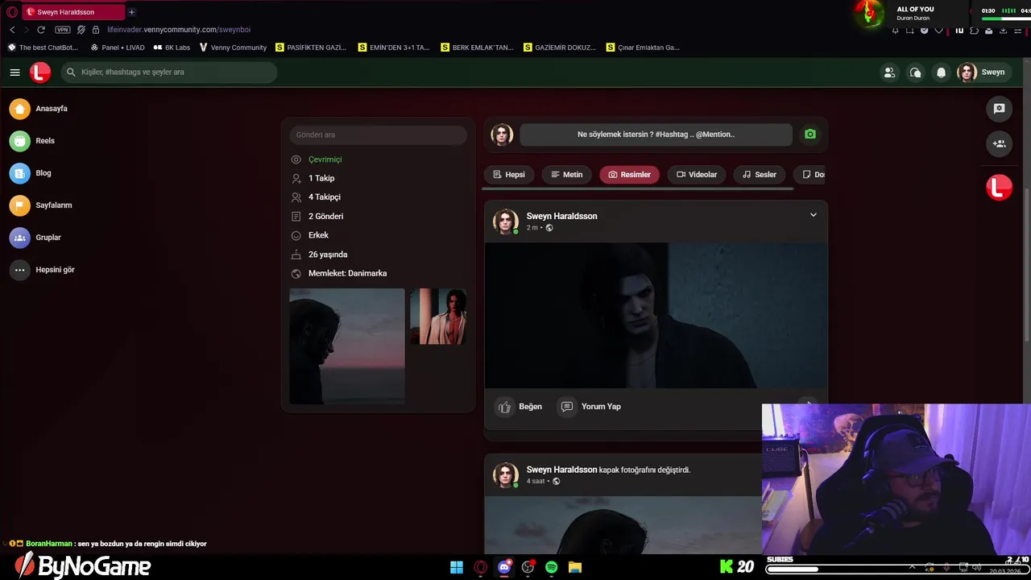Expand the post options chevron on the 2 m post
Viewport: 1031px width, 580px height.
coord(813,215)
